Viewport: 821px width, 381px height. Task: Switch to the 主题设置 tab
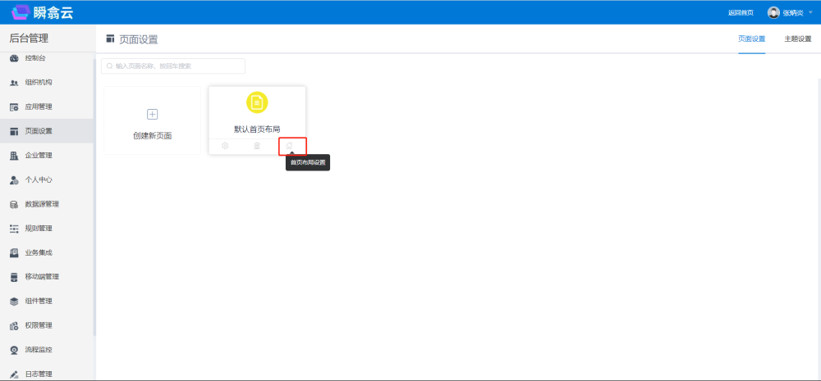click(797, 39)
